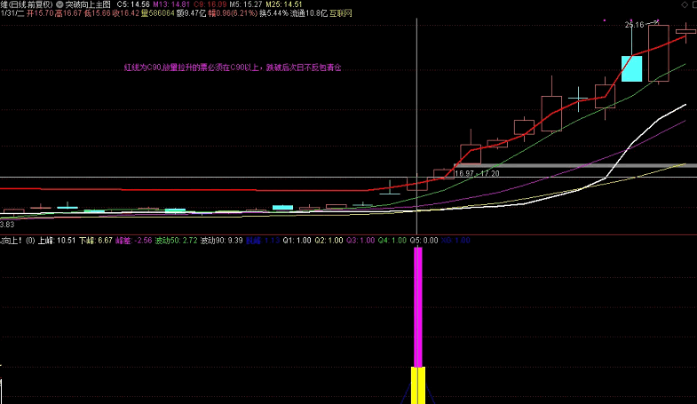Image resolution: width=697 pixels, height=404 pixels.
Task: Click the 波动50: 2.72 value
Action: pyautogui.click(x=176, y=241)
